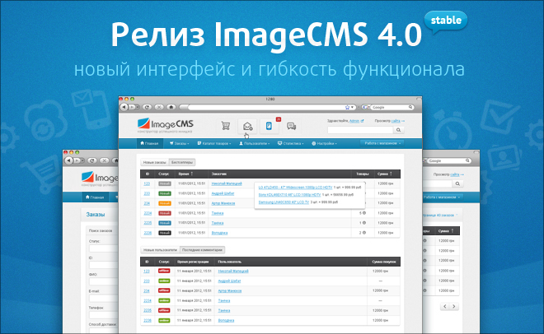
Task: Click stop button in left background window
Action: [104, 160]
